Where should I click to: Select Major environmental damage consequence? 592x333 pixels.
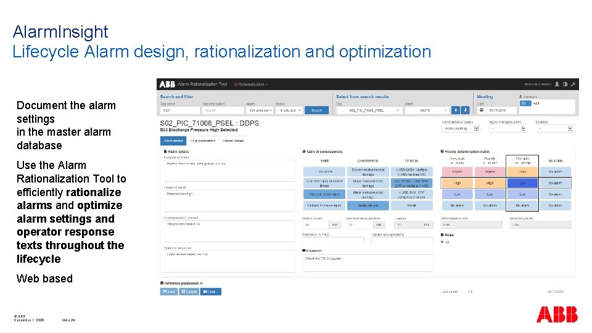(x=368, y=183)
